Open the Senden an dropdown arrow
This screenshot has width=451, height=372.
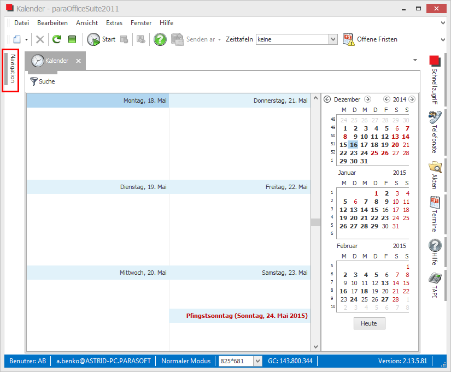coord(219,39)
